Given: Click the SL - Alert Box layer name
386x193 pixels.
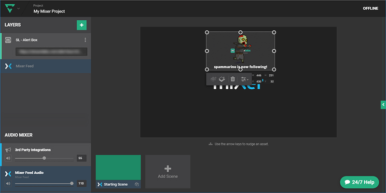Looking at the screenshot, I should pos(27,40).
